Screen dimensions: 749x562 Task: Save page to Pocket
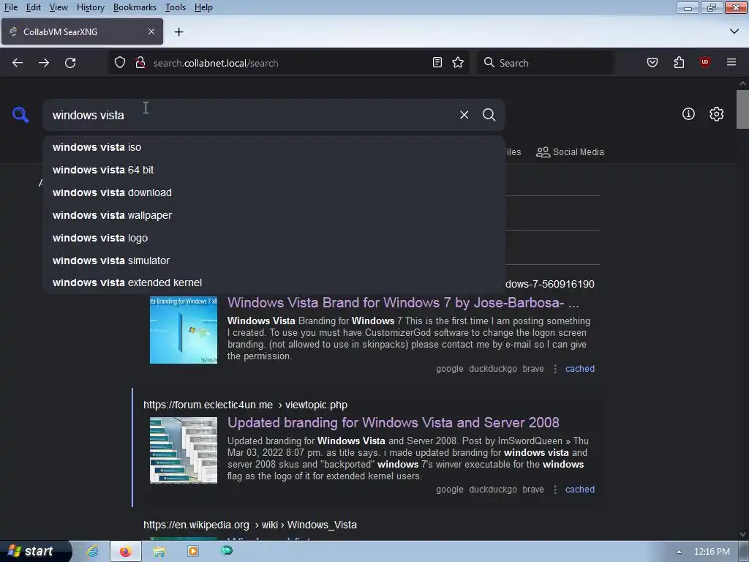click(x=652, y=63)
